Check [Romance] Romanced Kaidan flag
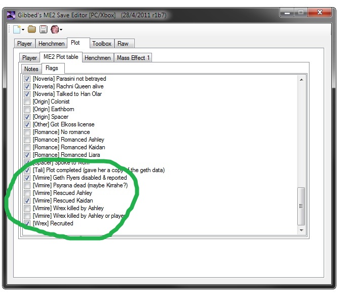Image resolution: width=349 pixels, height=300 pixels. (27, 147)
